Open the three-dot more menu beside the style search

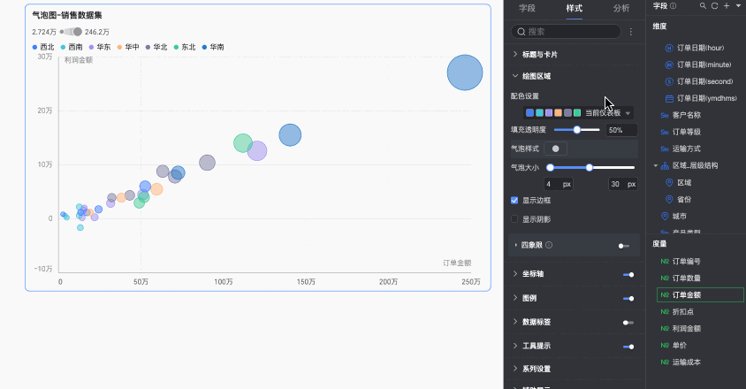tap(631, 32)
